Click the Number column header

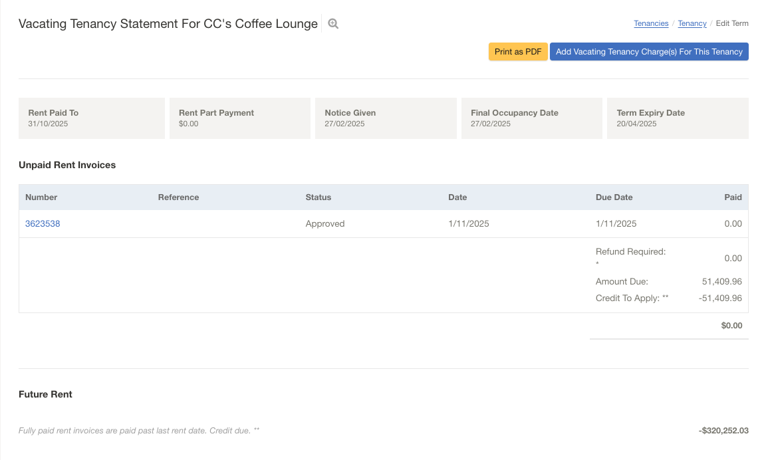41,197
